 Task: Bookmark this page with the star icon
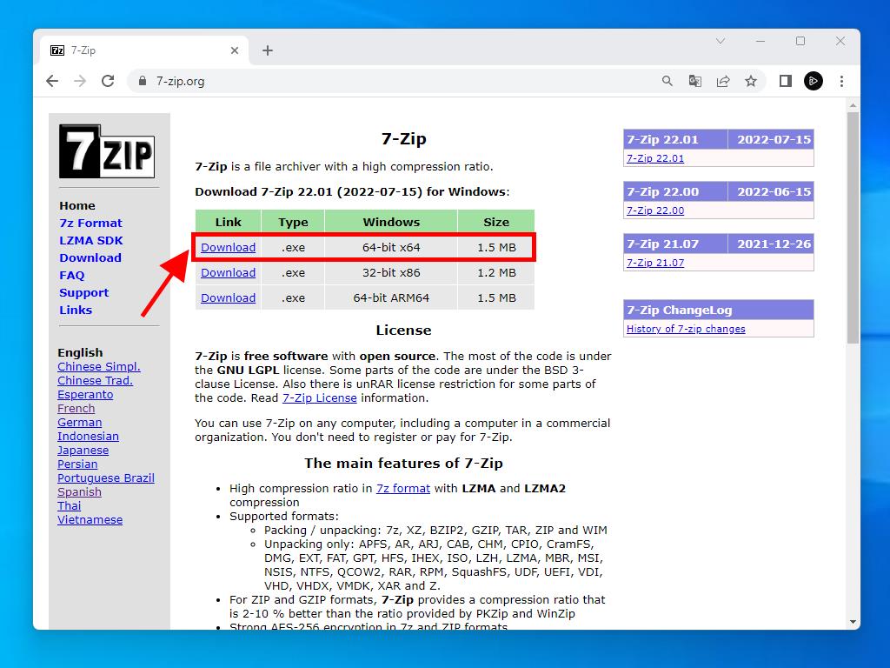tap(751, 81)
